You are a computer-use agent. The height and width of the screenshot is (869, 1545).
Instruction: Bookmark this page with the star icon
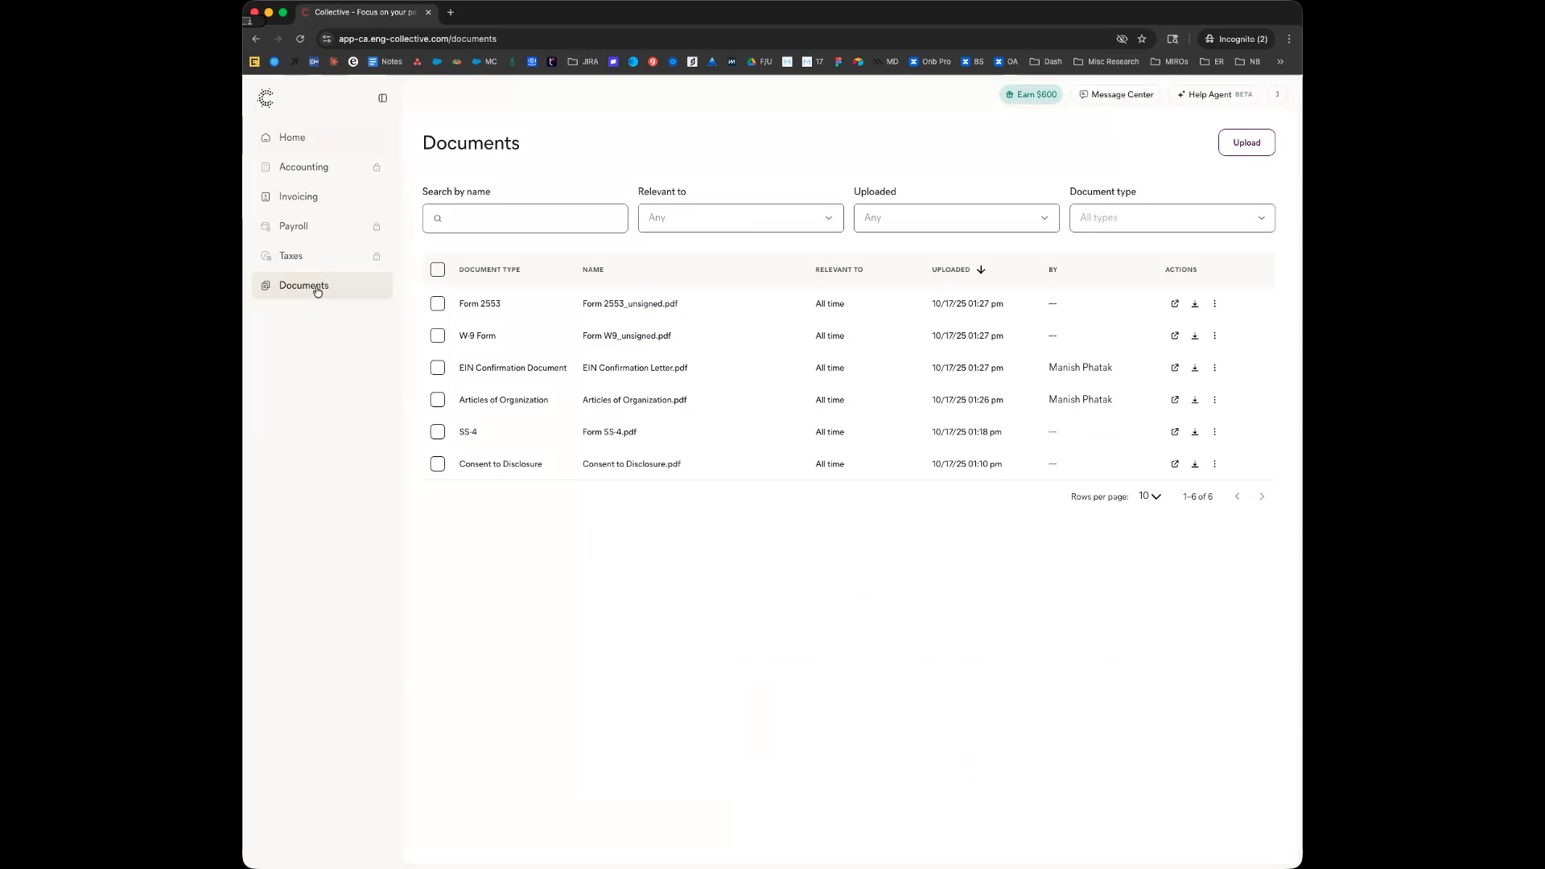[1141, 39]
